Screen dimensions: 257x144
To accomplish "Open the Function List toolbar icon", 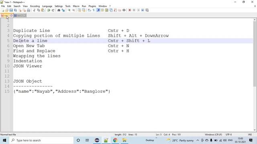I will click(115, 10).
